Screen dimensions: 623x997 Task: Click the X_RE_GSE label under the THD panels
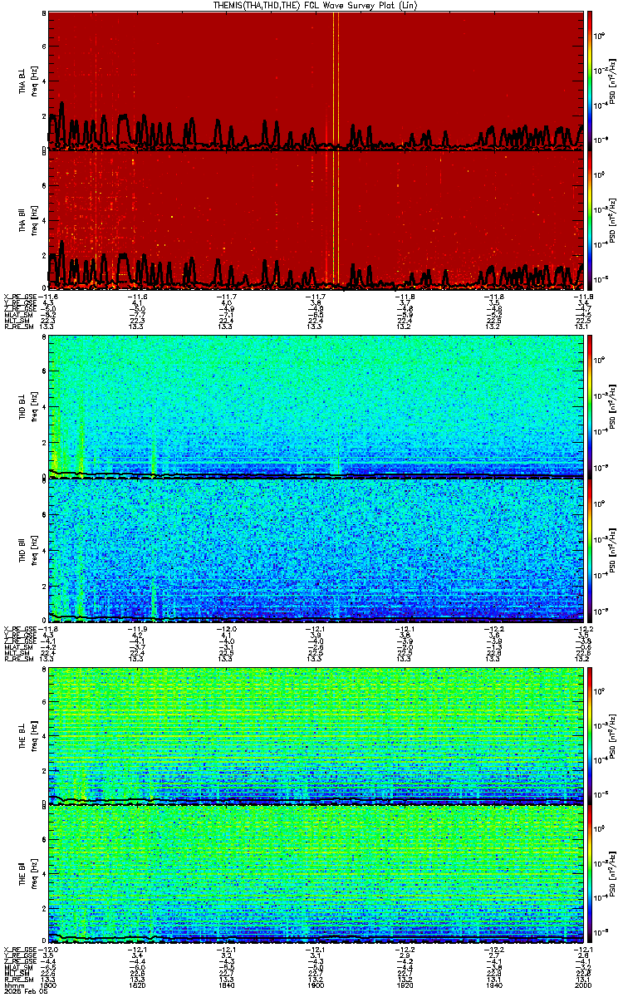(22, 628)
